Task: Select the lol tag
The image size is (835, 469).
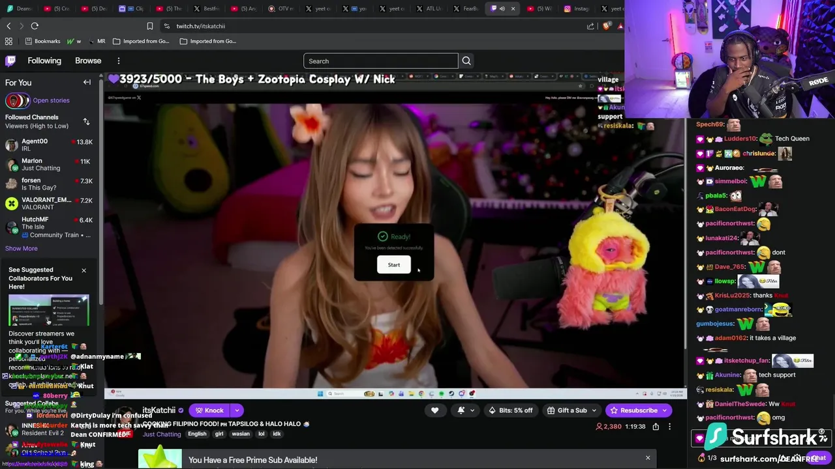Action: click(x=261, y=434)
